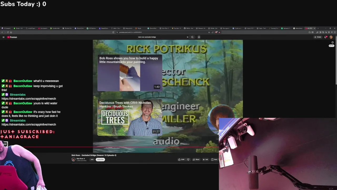Screen dimensions: 337x190
Task: Open the happy little mountain suggested video
Action: (x=130, y=73)
